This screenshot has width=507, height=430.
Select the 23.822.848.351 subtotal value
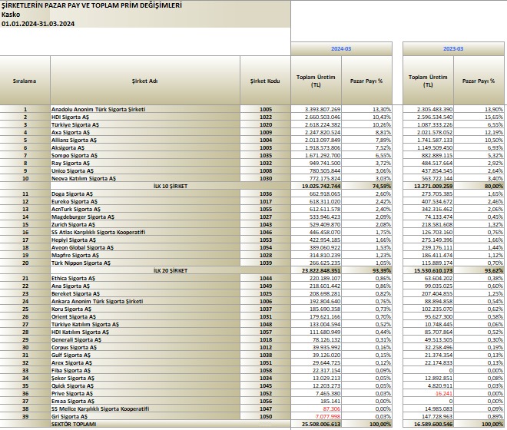click(316, 270)
